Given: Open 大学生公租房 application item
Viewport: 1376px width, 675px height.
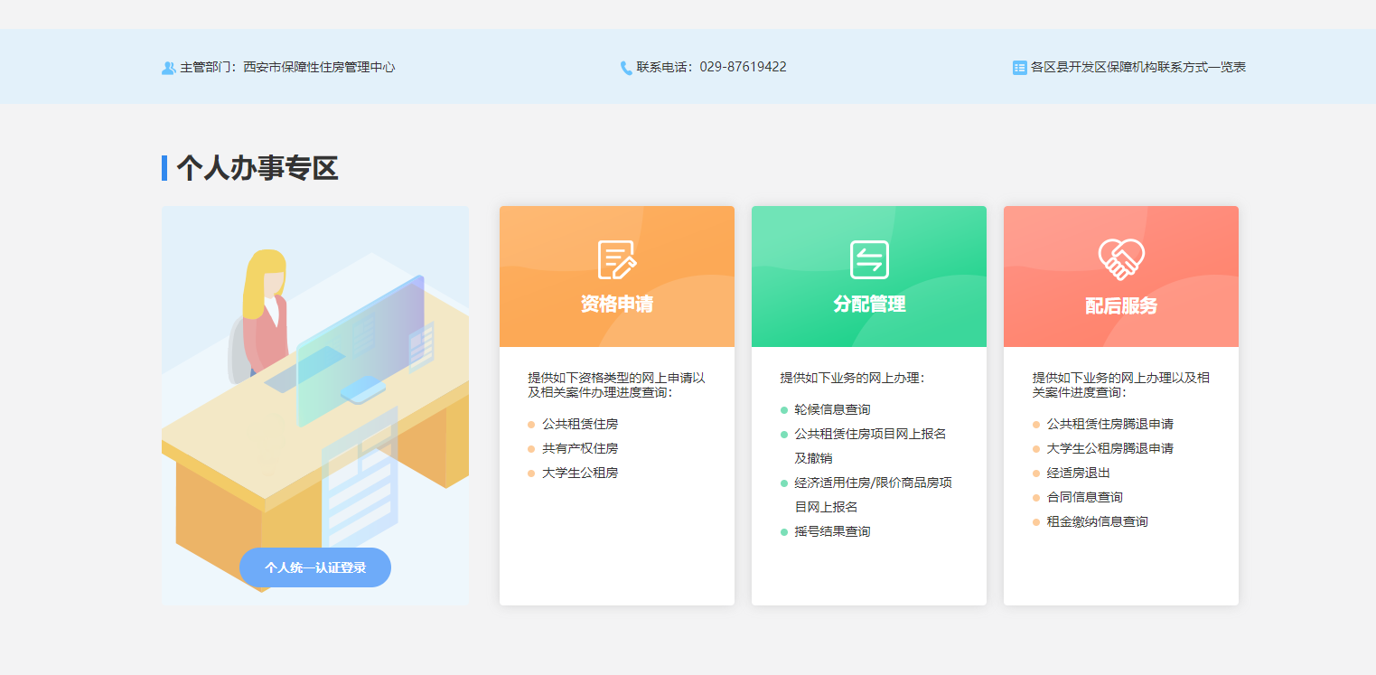Looking at the screenshot, I should point(580,473).
